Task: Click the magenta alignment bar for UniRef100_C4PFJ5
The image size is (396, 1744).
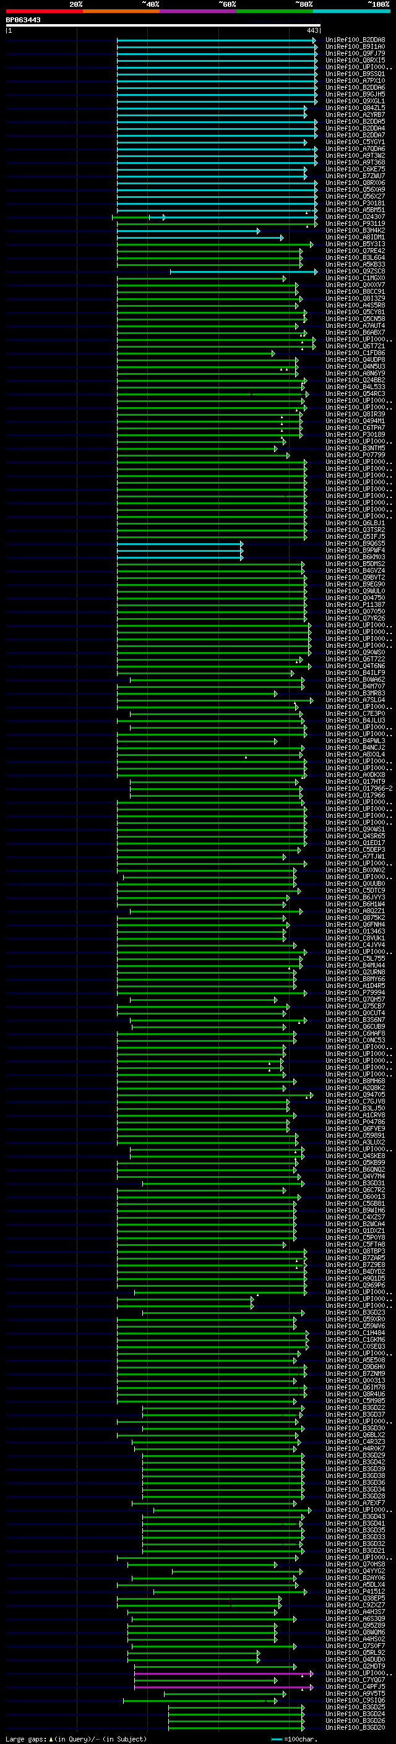Action: [223, 1686]
